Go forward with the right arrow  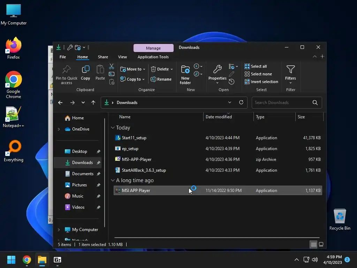pyautogui.click(x=73, y=103)
